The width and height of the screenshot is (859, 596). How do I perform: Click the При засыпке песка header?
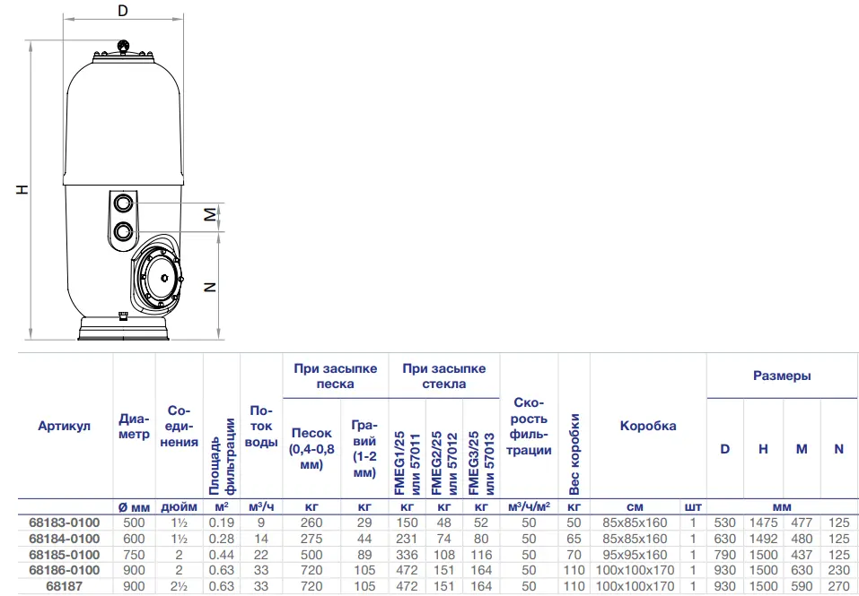pyautogui.click(x=336, y=376)
